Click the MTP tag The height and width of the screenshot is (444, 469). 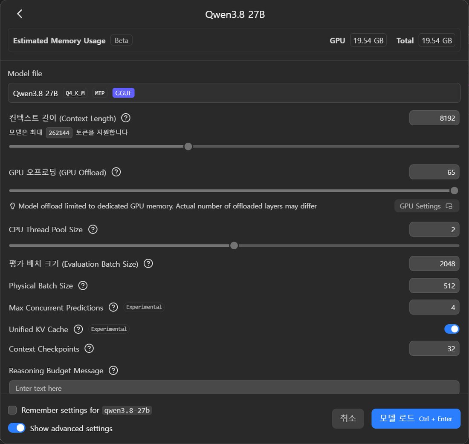100,93
